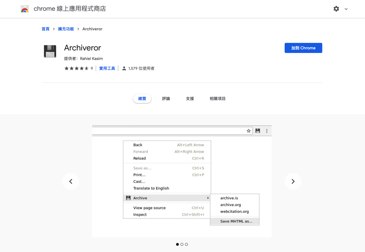The height and width of the screenshot is (252, 365).
Task: Choose View page source in context menu
Action: 167,208
